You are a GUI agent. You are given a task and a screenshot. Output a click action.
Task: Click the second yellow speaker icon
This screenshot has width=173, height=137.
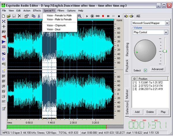point(131,16)
